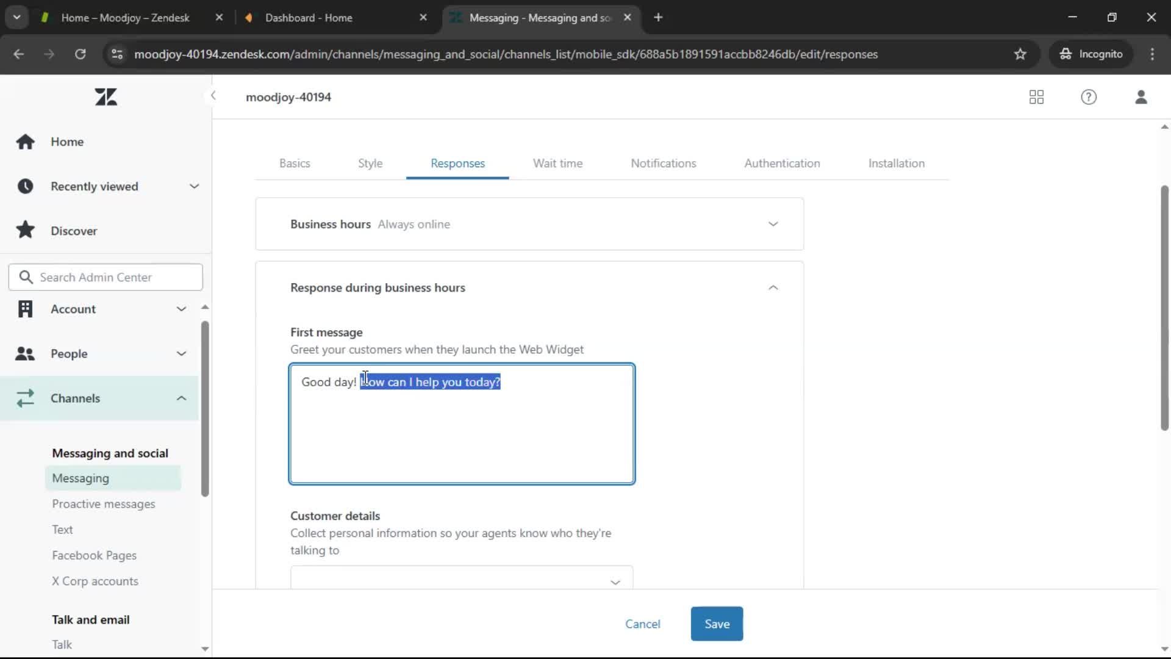
Task: Close the Messaging browser tab
Action: (627, 18)
